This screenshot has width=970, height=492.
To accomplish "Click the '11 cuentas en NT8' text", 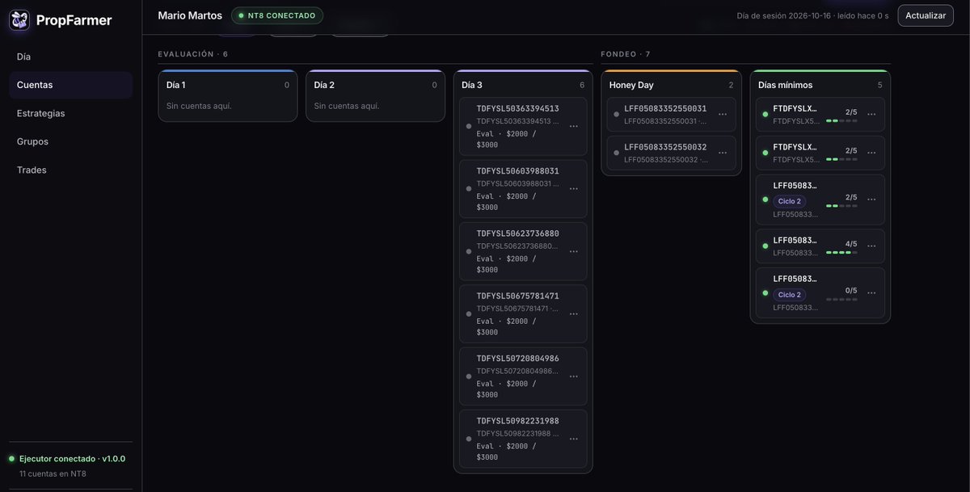I will click(x=53, y=473).
